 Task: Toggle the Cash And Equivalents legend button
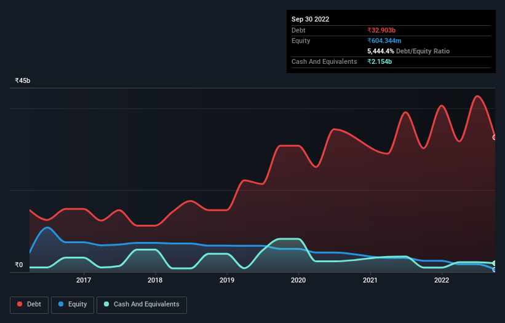[x=141, y=305]
